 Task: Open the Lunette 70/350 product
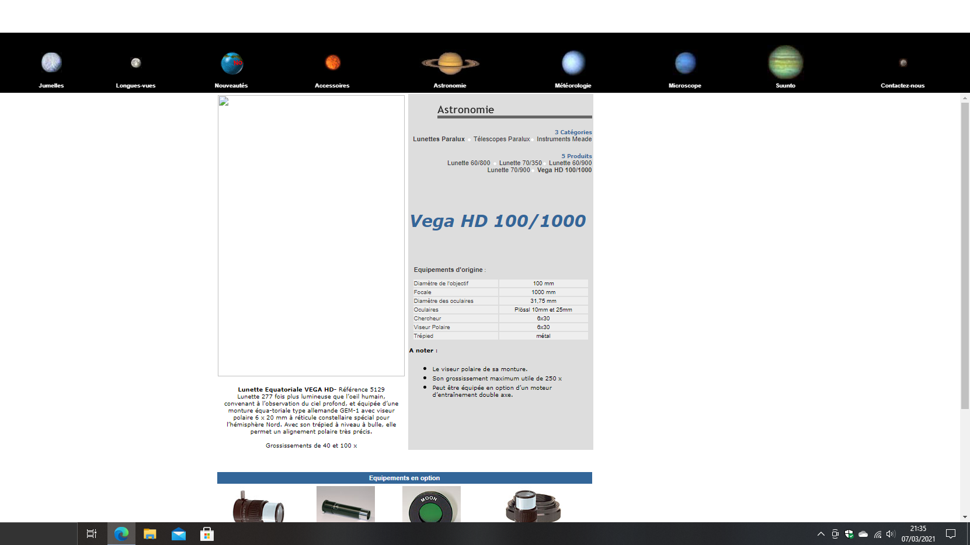point(520,163)
